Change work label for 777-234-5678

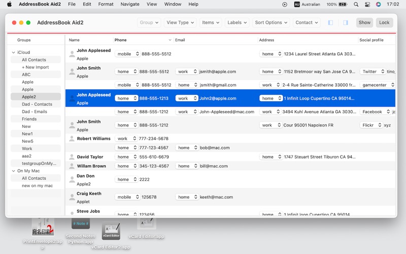point(126,139)
